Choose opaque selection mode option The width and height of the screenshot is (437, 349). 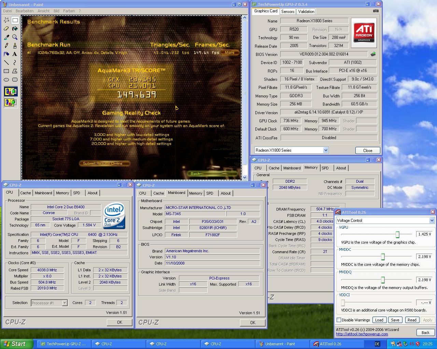pyautogui.click(x=11, y=91)
